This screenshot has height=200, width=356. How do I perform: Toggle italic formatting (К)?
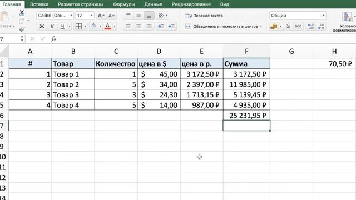coord(52,26)
